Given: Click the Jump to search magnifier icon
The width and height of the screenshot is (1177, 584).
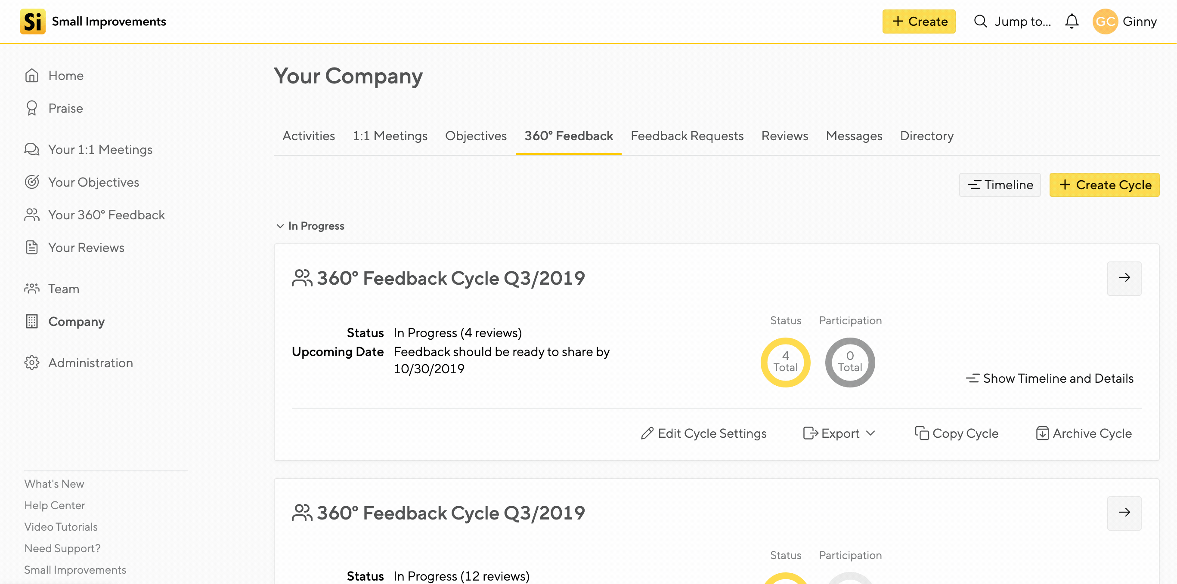Looking at the screenshot, I should (981, 22).
